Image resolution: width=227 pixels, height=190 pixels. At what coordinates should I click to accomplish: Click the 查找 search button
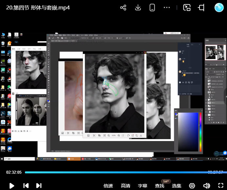(x=160, y=186)
